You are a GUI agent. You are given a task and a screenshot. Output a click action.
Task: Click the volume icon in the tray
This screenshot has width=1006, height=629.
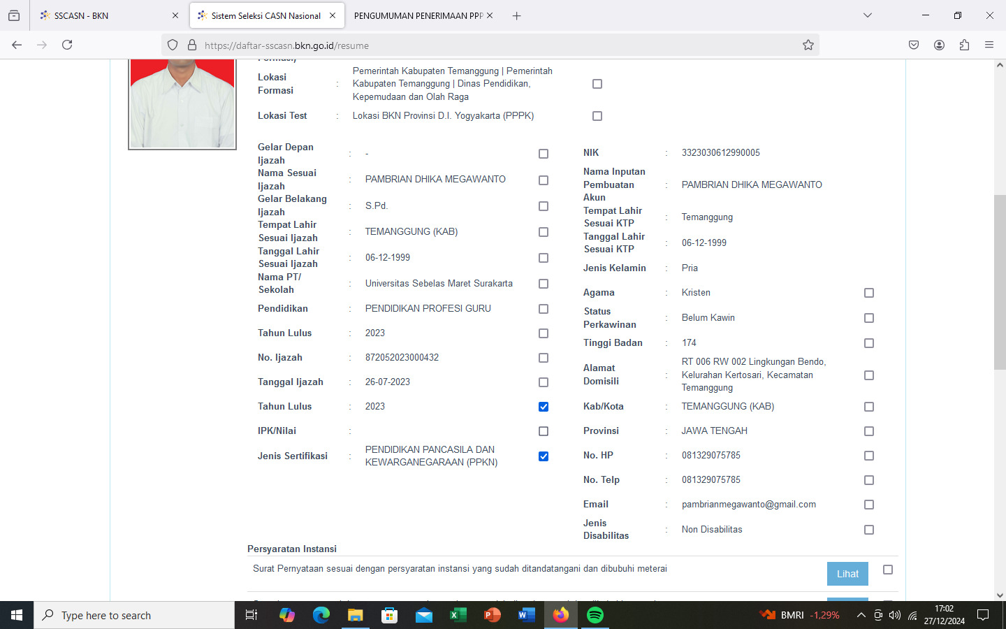(895, 616)
